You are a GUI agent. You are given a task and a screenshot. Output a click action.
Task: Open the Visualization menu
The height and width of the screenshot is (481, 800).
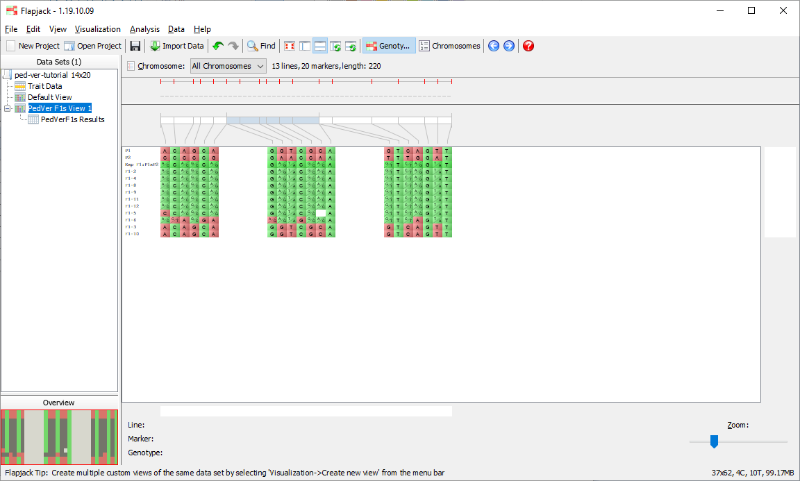97,29
